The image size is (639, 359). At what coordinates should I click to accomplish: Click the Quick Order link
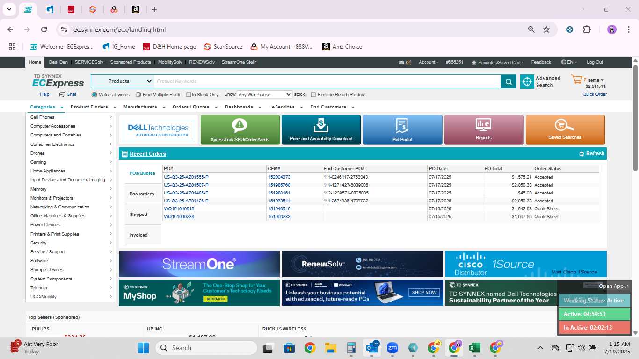click(x=595, y=94)
